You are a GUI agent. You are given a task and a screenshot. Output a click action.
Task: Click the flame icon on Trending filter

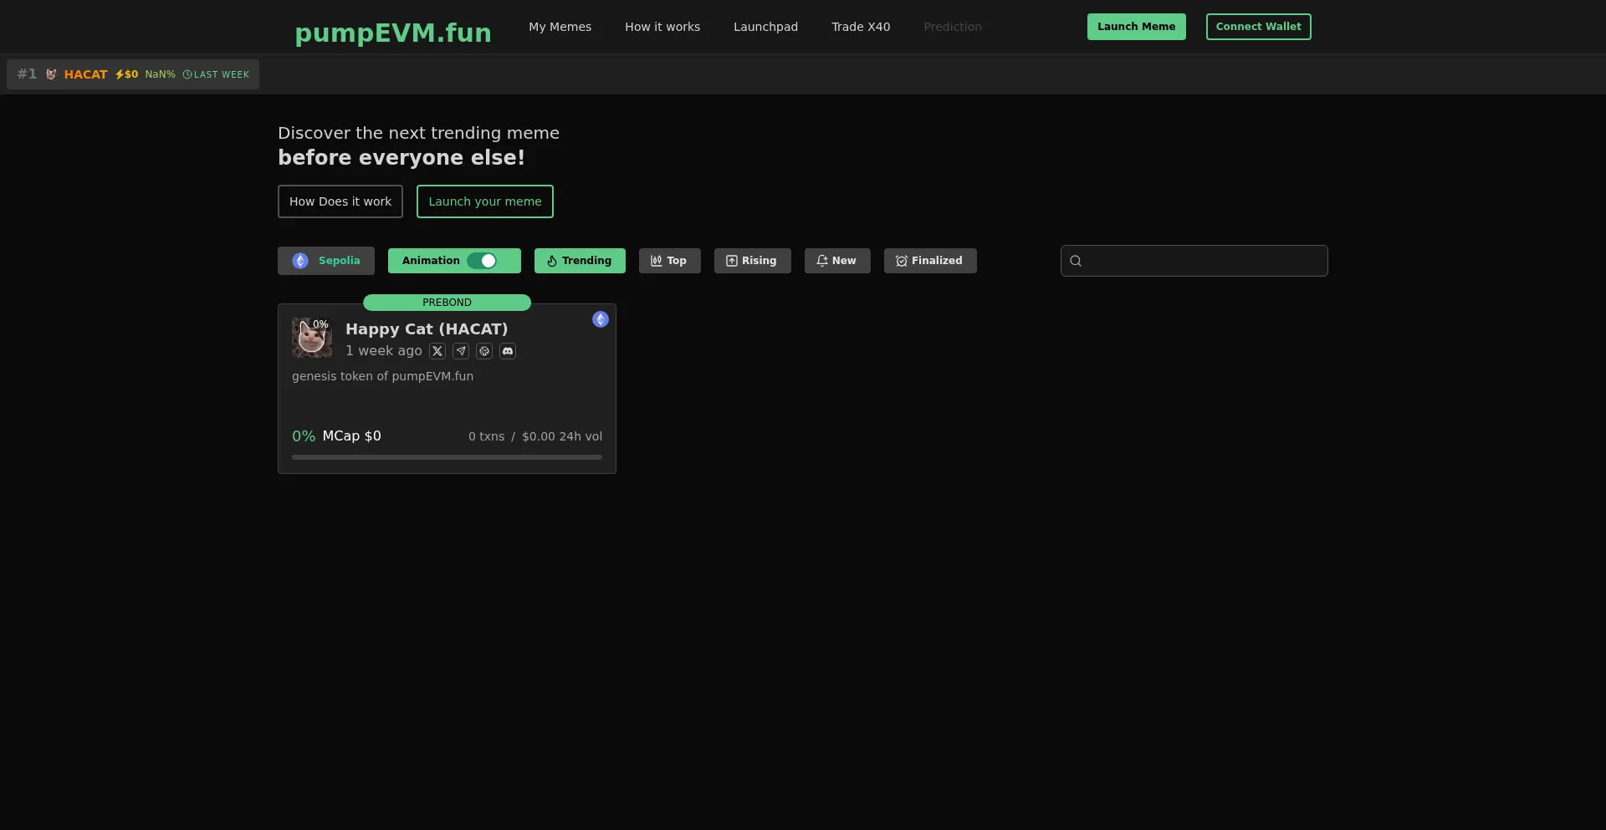(552, 261)
